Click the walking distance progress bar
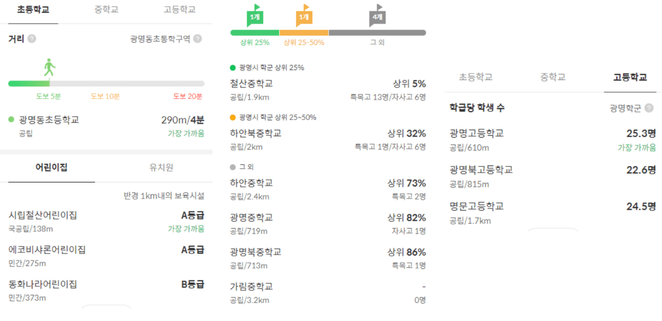This screenshot has height=321, width=662. click(x=106, y=83)
